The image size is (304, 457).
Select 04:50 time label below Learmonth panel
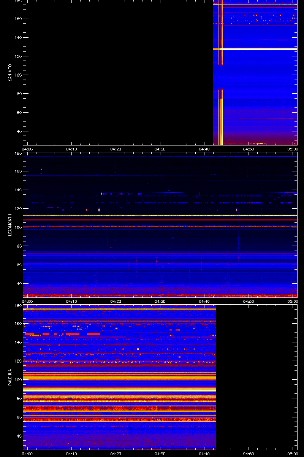[x=248, y=302]
